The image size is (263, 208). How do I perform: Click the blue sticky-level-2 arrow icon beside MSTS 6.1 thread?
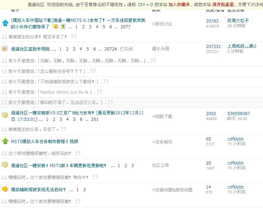click(5, 23)
